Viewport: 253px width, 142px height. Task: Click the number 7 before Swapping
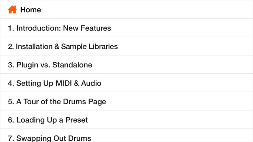(x=11, y=138)
